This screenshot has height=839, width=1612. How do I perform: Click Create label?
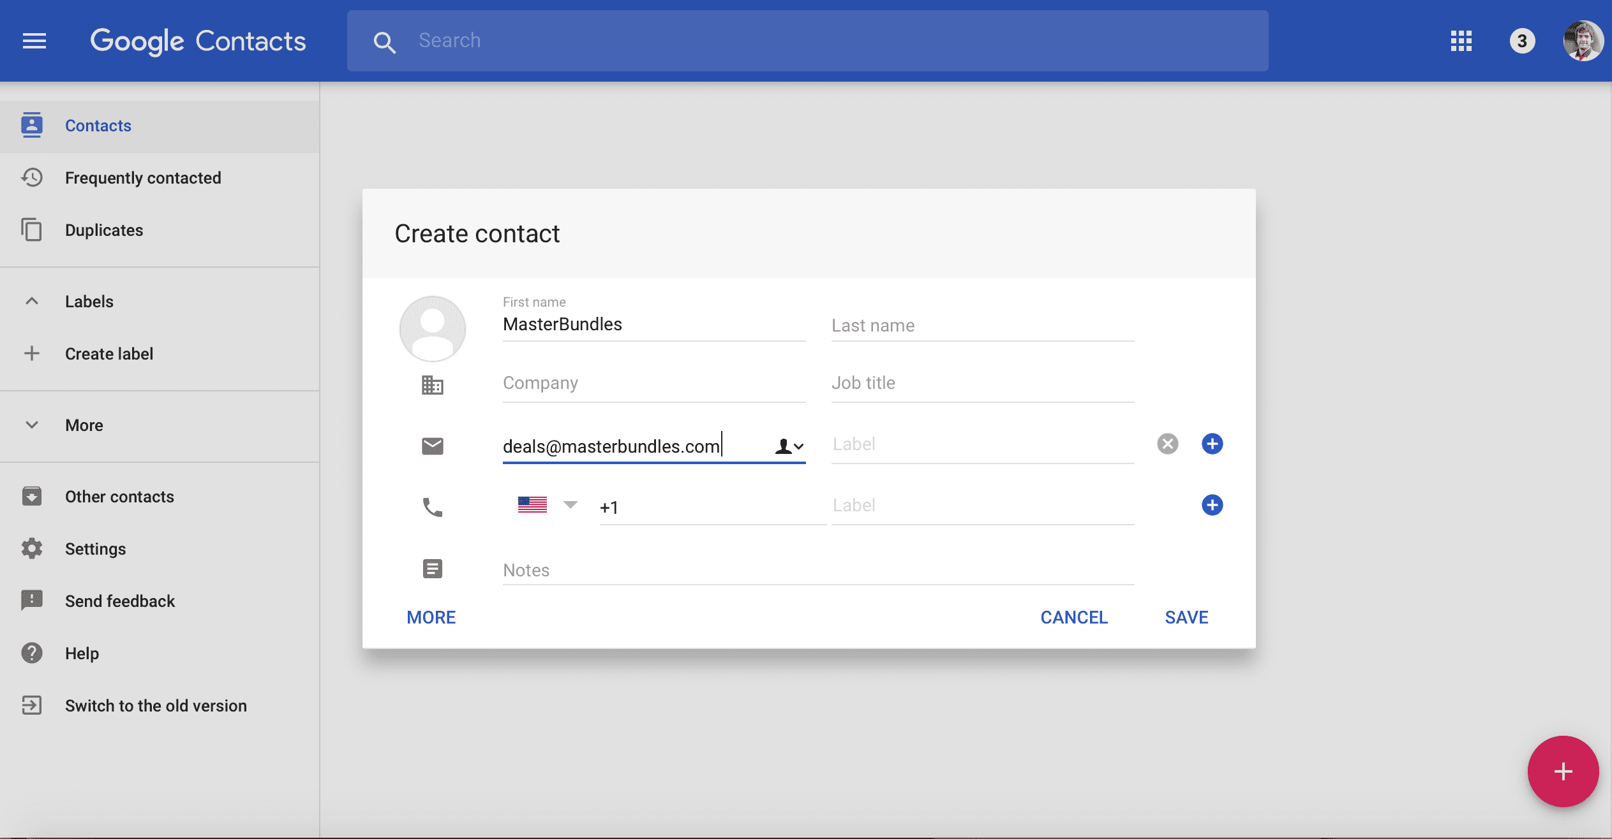160,354
